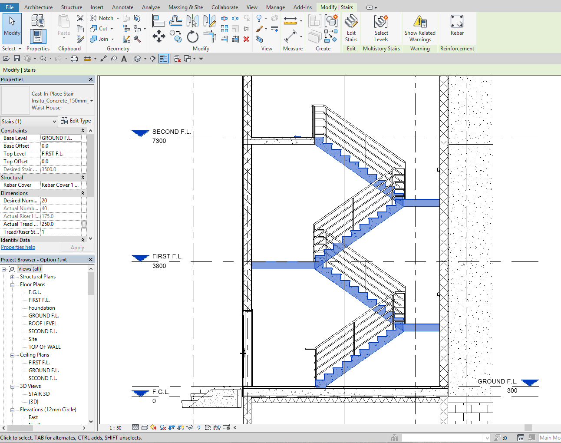Viewport: 561px width, 443px height.
Task: Click the Move tool icon
Action: [x=159, y=36]
